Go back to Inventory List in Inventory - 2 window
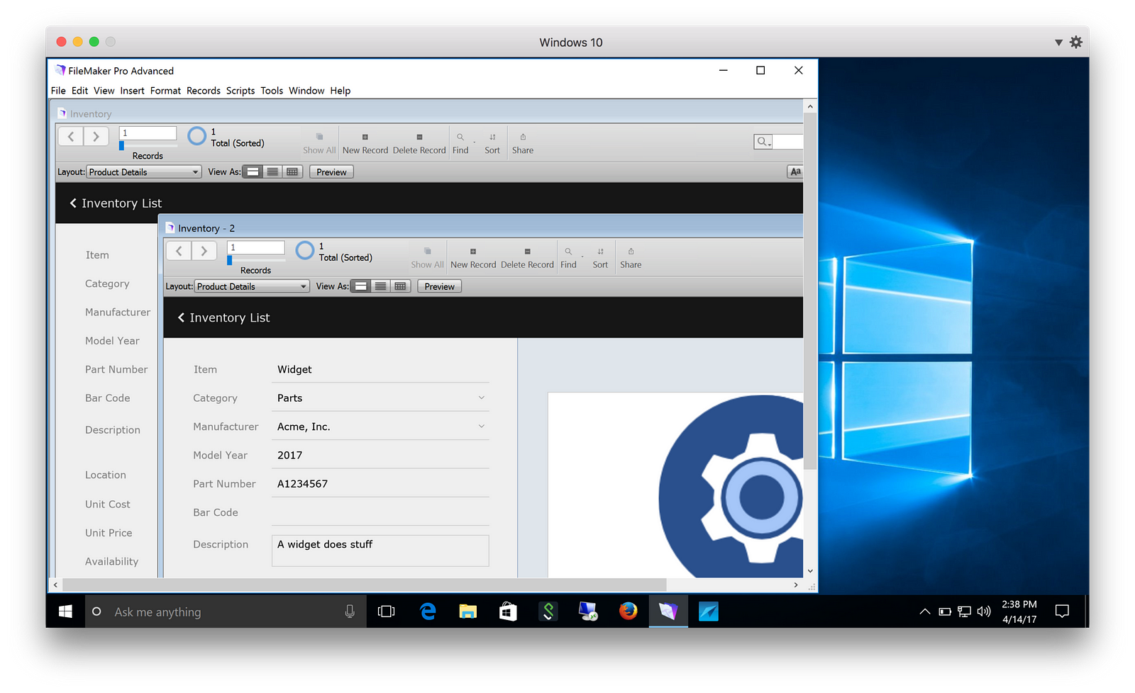The width and height of the screenshot is (1135, 693). click(x=223, y=317)
